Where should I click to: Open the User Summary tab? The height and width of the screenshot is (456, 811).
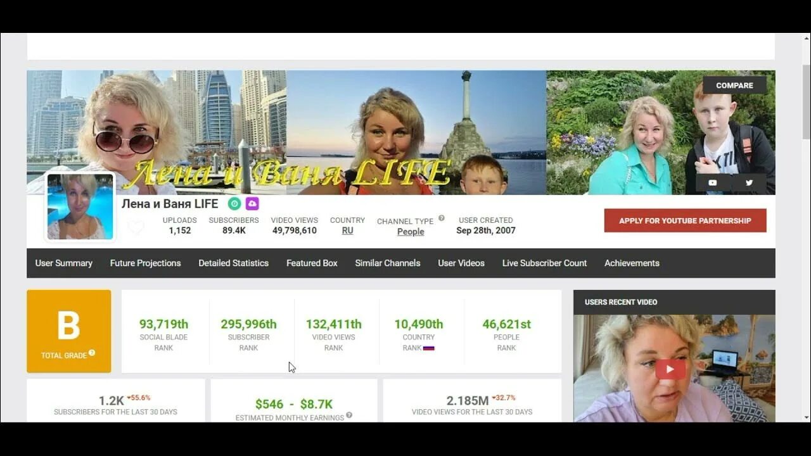pyautogui.click(x=64, y=263)
